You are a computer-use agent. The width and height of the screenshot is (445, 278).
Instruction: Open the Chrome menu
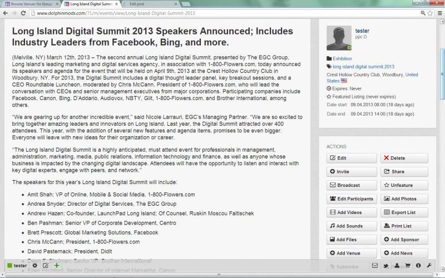coord(439,13)
